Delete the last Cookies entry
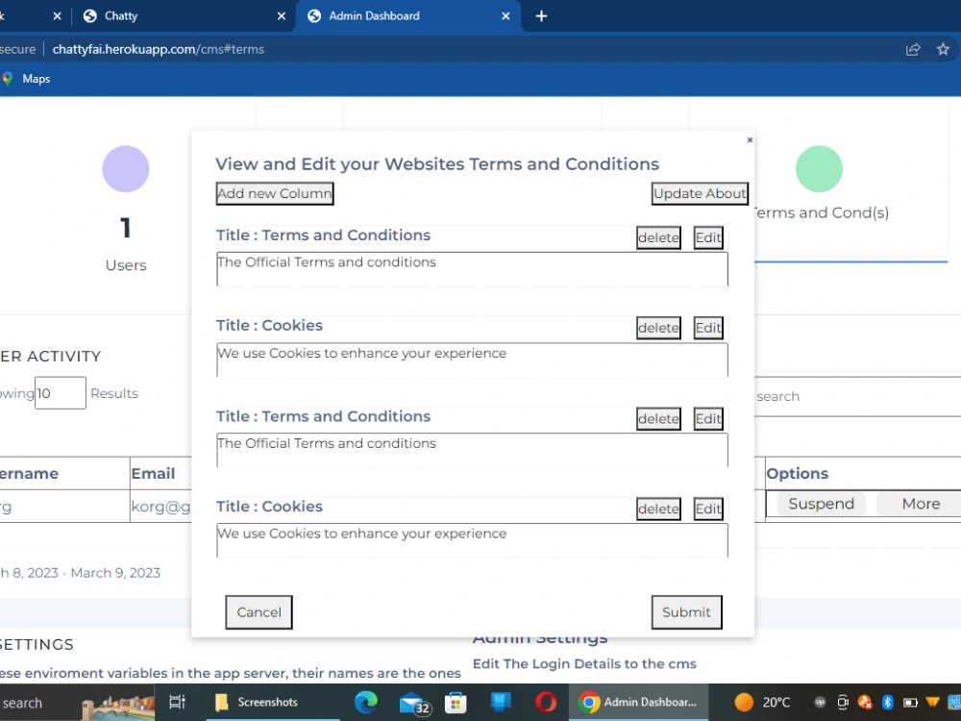Screen dimensions: 961x721 pos(658,509)
